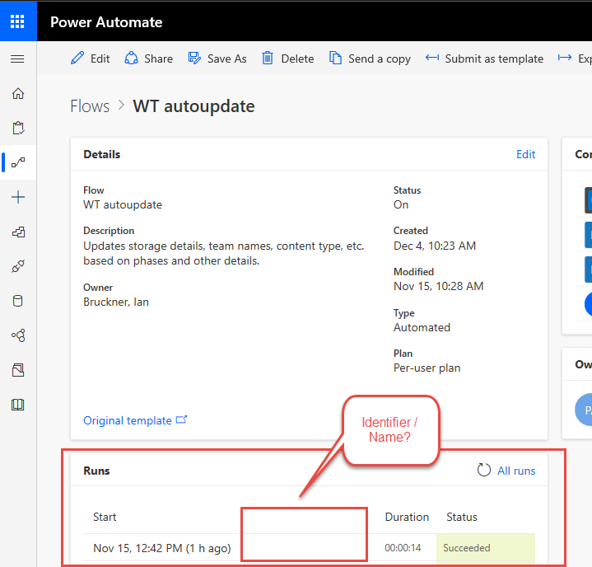
Task: Open My flows icon in sidebar
Action: point(18,162)
